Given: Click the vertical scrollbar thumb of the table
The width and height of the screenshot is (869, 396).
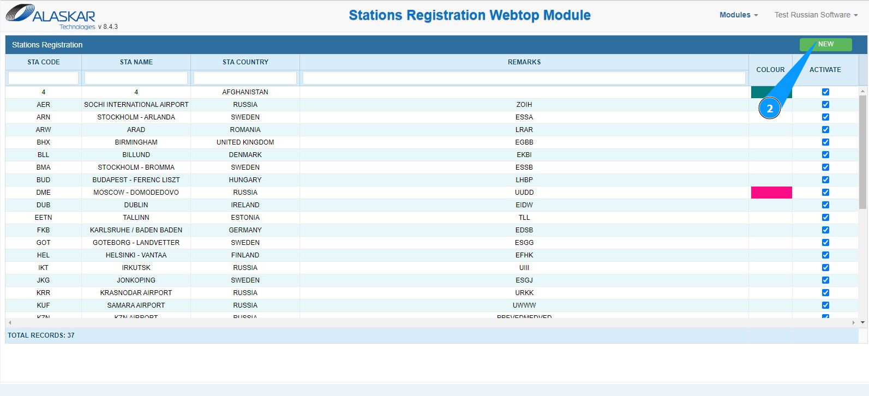Looking at the screenshot, I should click(x=862, y=152).
